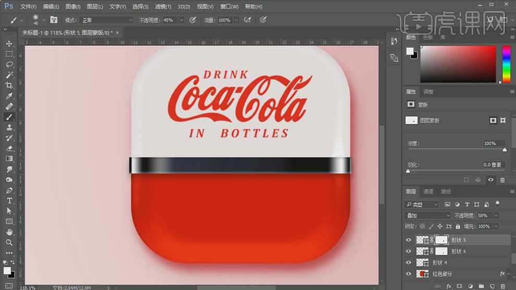The width and height of the screenshot is (516, 290).
Task: Switch to the 通道 tab
Action: 428,192
